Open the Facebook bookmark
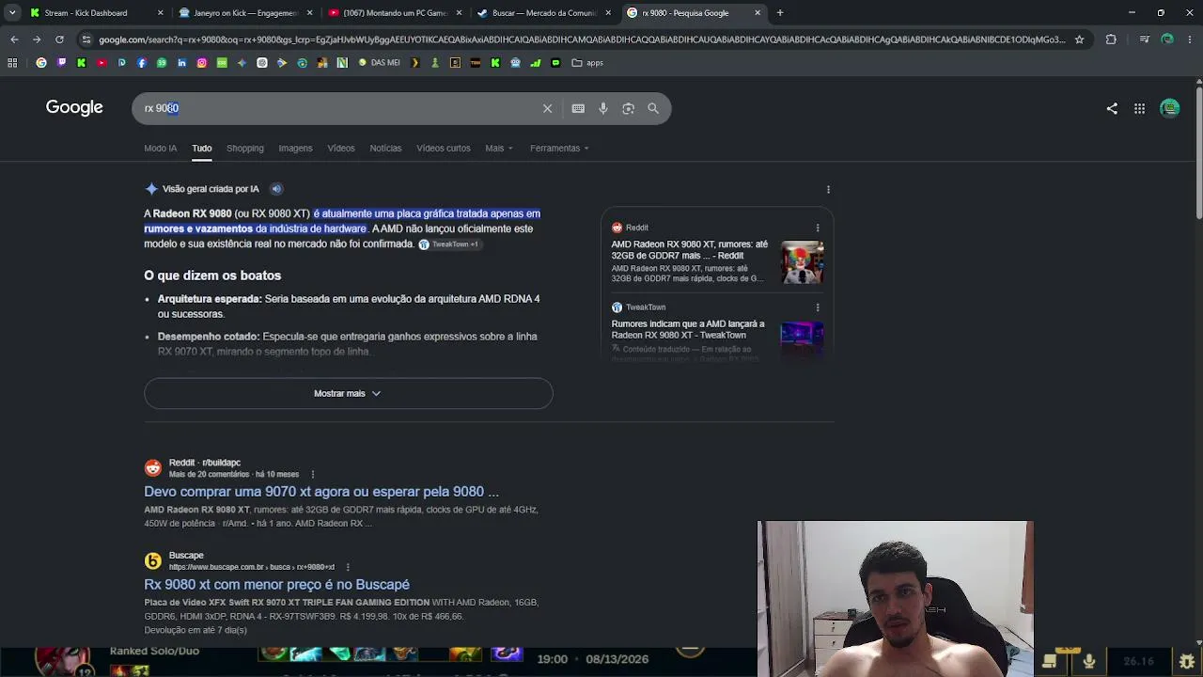This screenshot has width=1203, height=677. (142, 63)
